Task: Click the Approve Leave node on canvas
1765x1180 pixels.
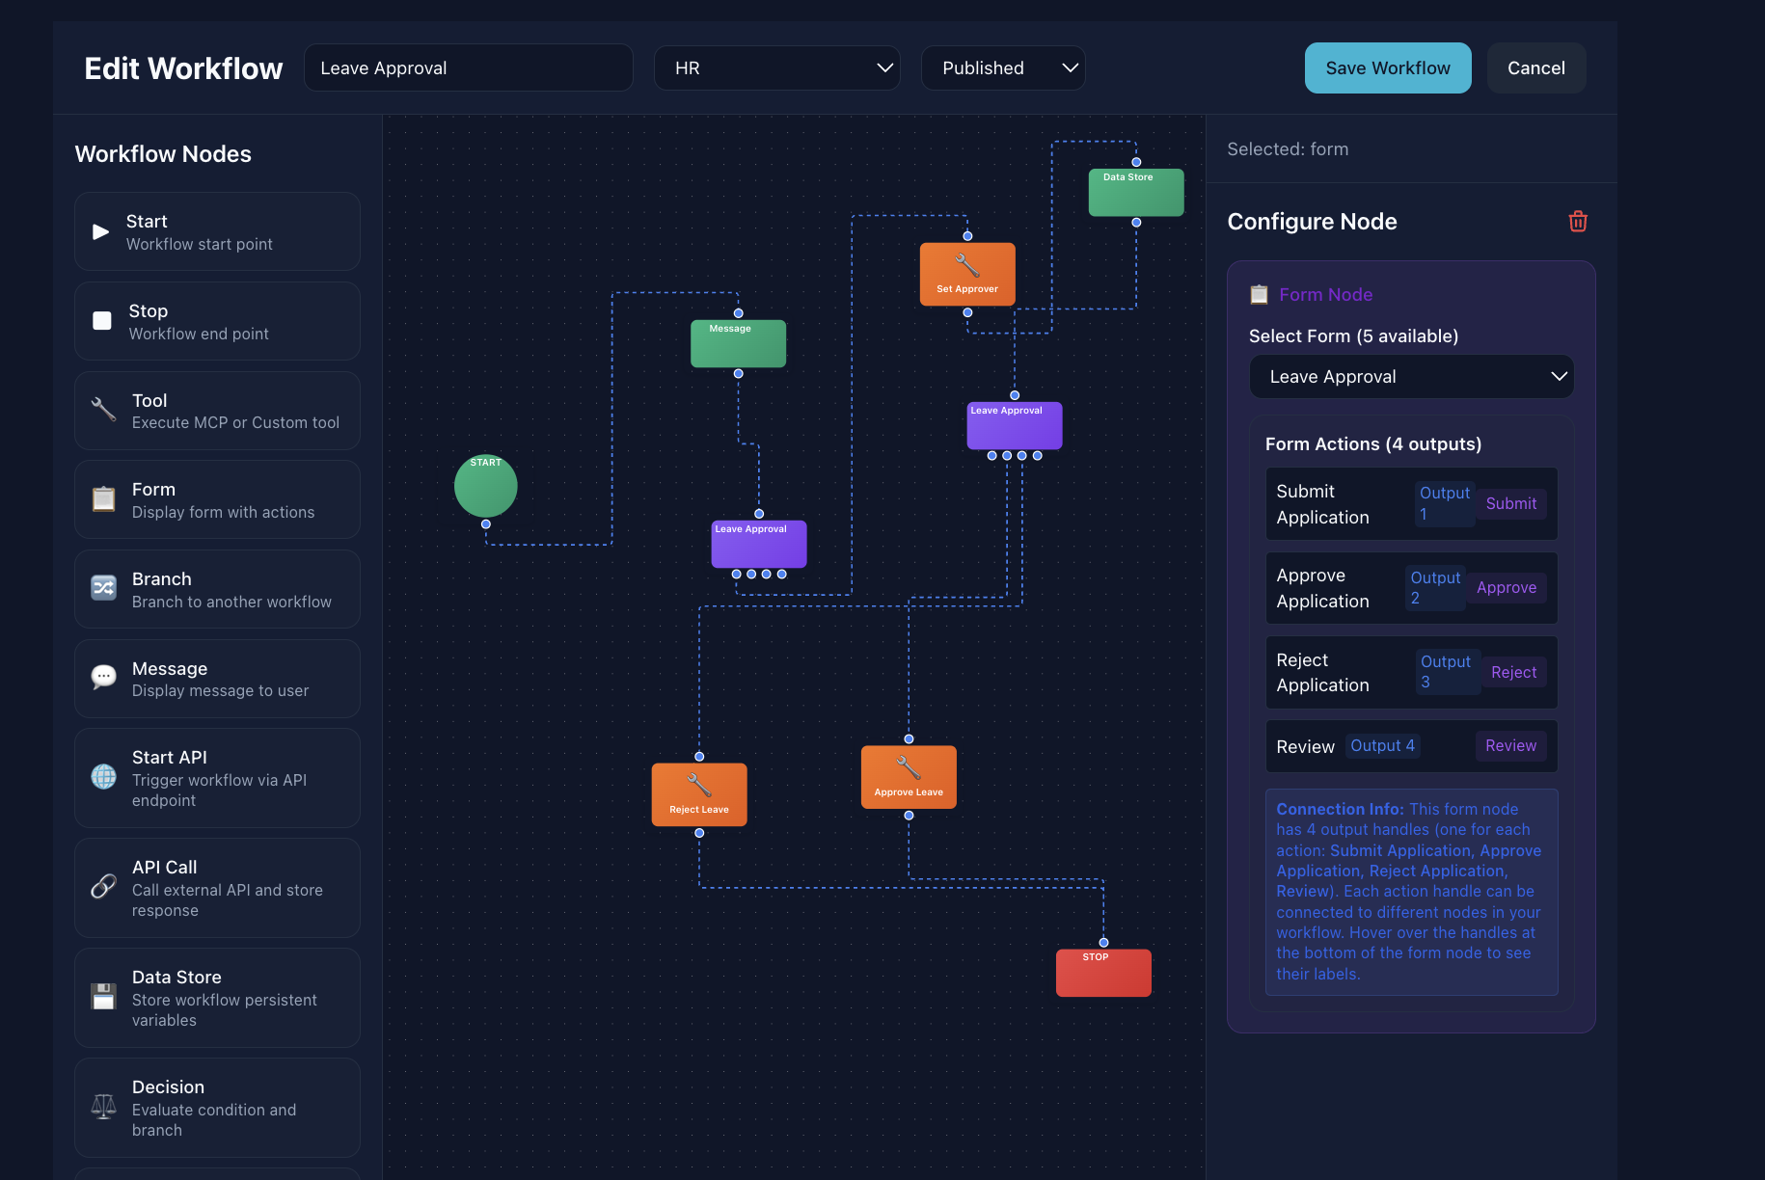Action: click(x=908, y=777)
